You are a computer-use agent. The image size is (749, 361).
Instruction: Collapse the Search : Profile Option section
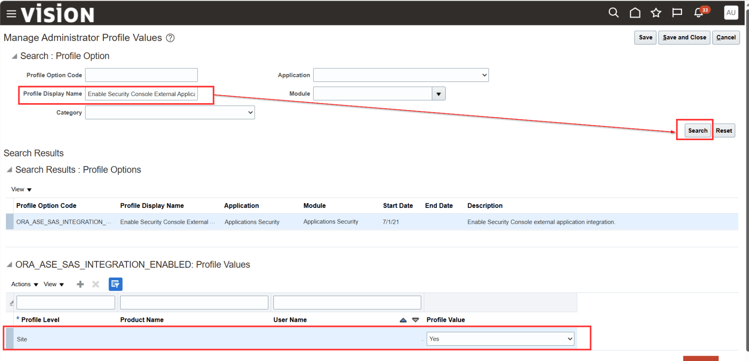[x=15, y=56]
